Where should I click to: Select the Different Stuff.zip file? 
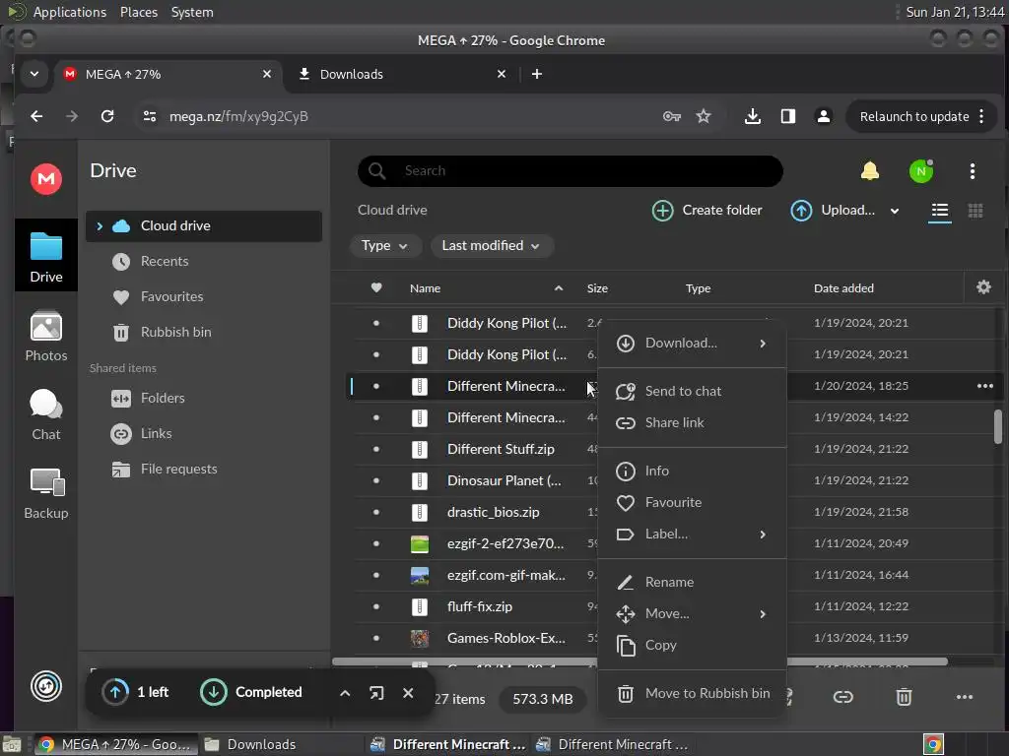[501, 449]
